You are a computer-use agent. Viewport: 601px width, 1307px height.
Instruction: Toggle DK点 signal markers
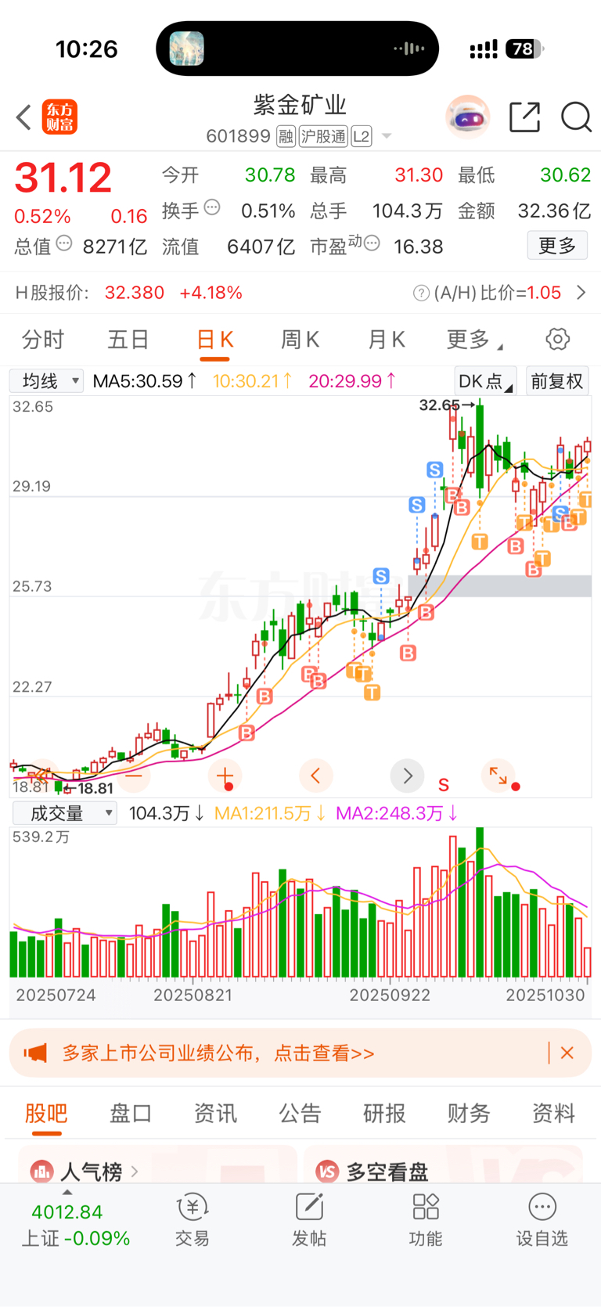pyautogui.click(x=485, y=381)
